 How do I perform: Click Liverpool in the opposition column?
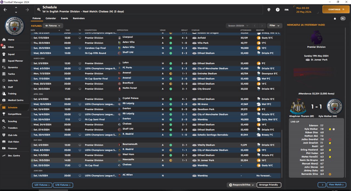coord(128,37)
